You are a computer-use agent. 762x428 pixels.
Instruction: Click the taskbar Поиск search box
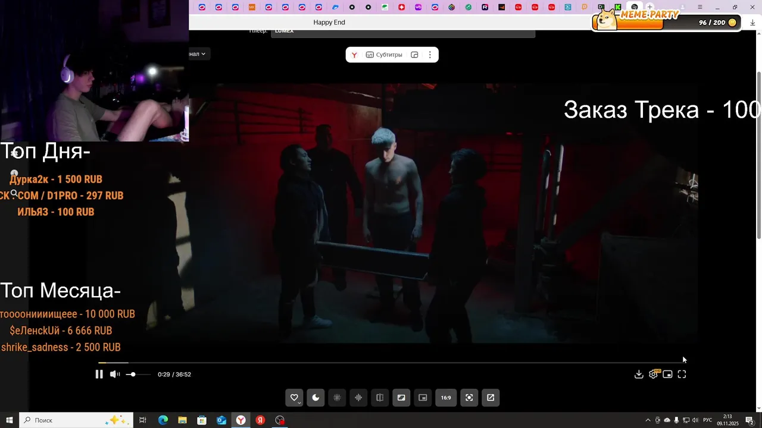(x=76, y=420)
